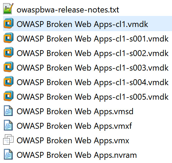Viewport: 172px width, 163px height.
Task: Select the file name ending in cl1-s001.vmdk
Action: coord(93,39)
